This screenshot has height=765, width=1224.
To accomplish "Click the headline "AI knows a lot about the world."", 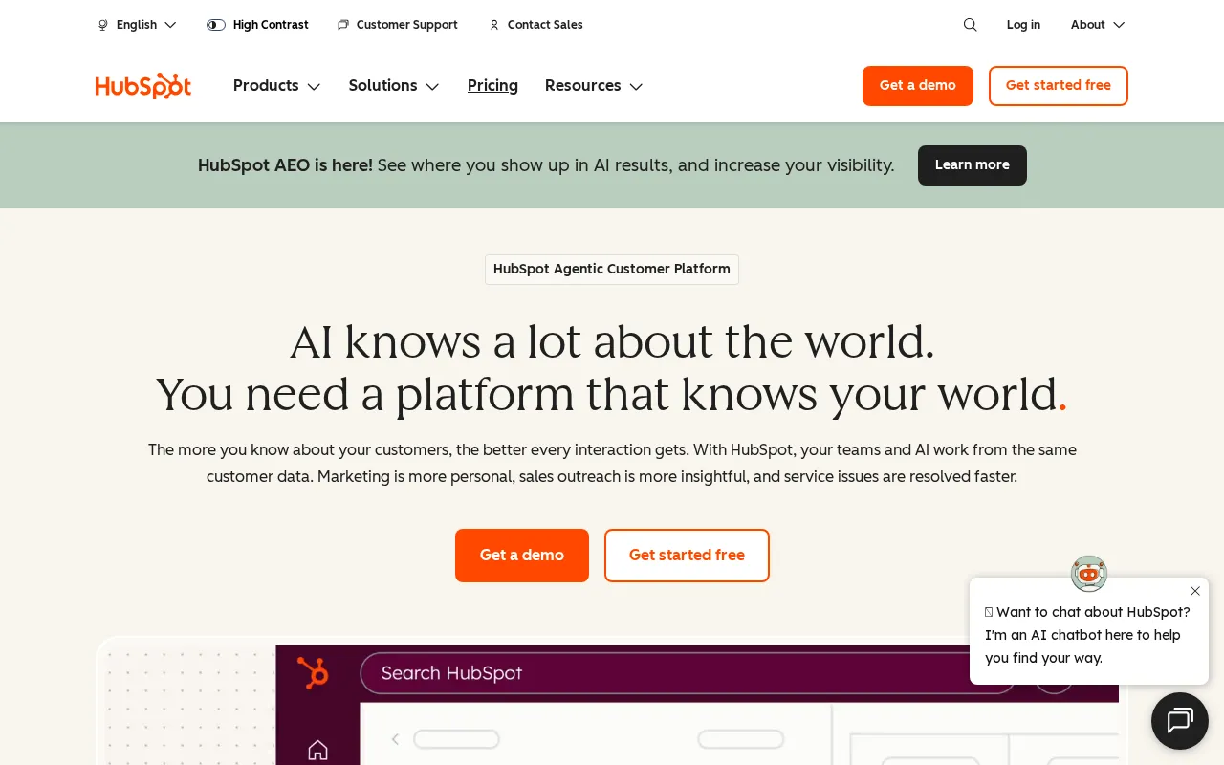I will tap(612, 341).
